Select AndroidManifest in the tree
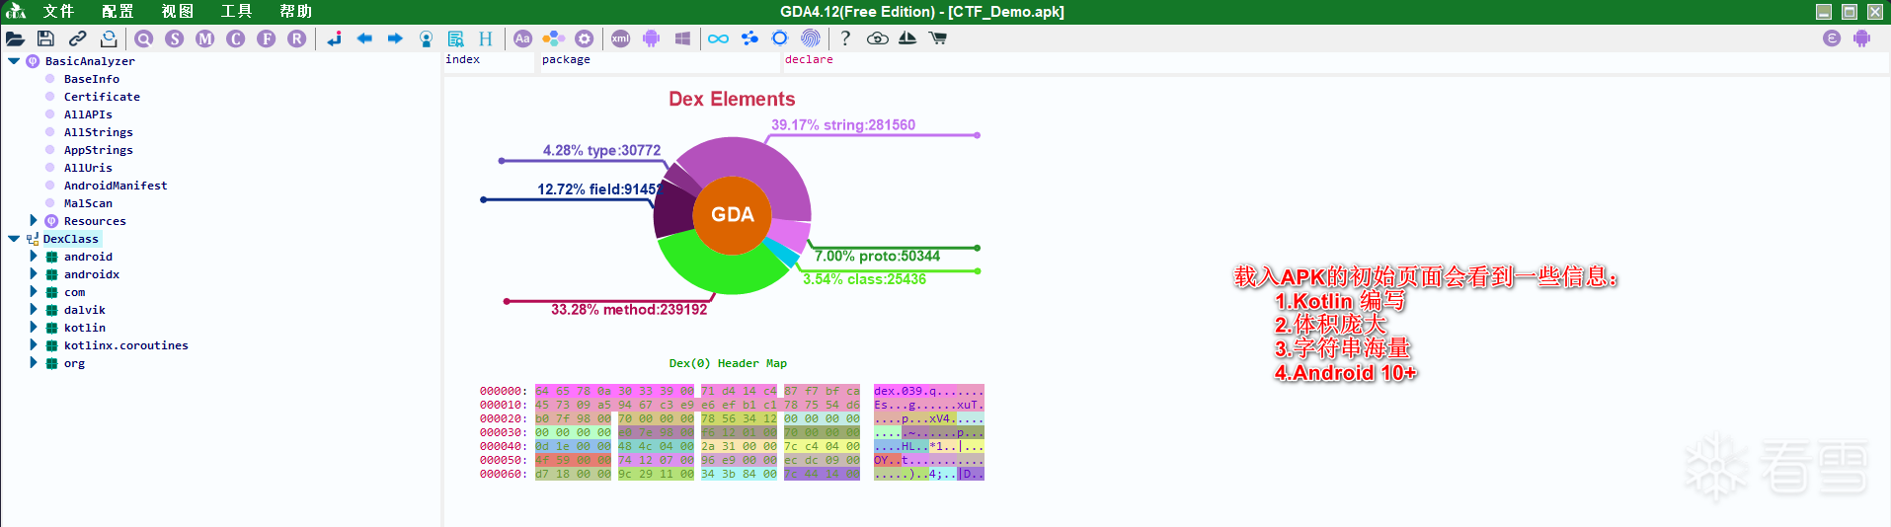The width and height of the screenshot is (1891, 527). pyautogui.click(x=116, y=186)
